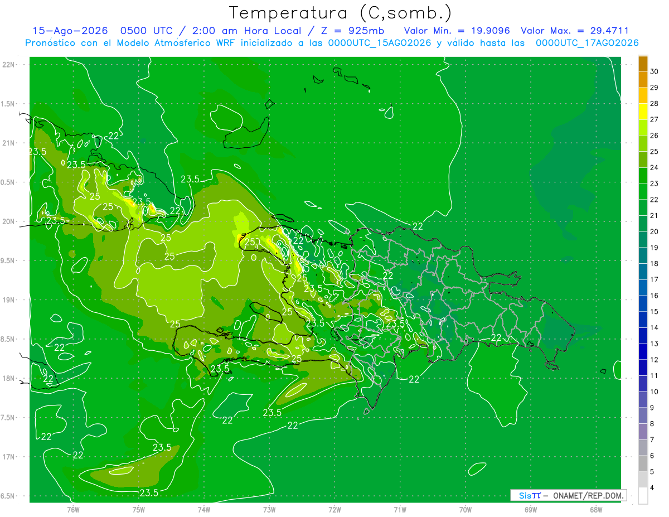The image size is (669, 517).
Task: Click the color scale label "20"
Action: click(x=655, y=231)
